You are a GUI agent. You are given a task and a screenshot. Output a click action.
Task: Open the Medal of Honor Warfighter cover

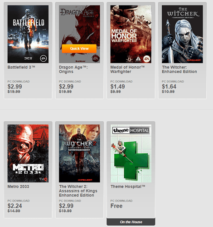pyautogui.click(x=131, y=34)
